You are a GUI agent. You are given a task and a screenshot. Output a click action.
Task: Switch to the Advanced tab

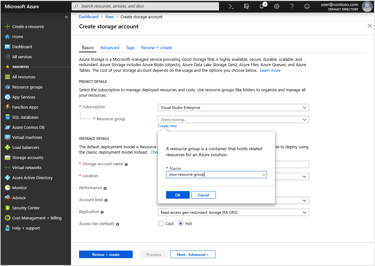(x=110, y=48)
